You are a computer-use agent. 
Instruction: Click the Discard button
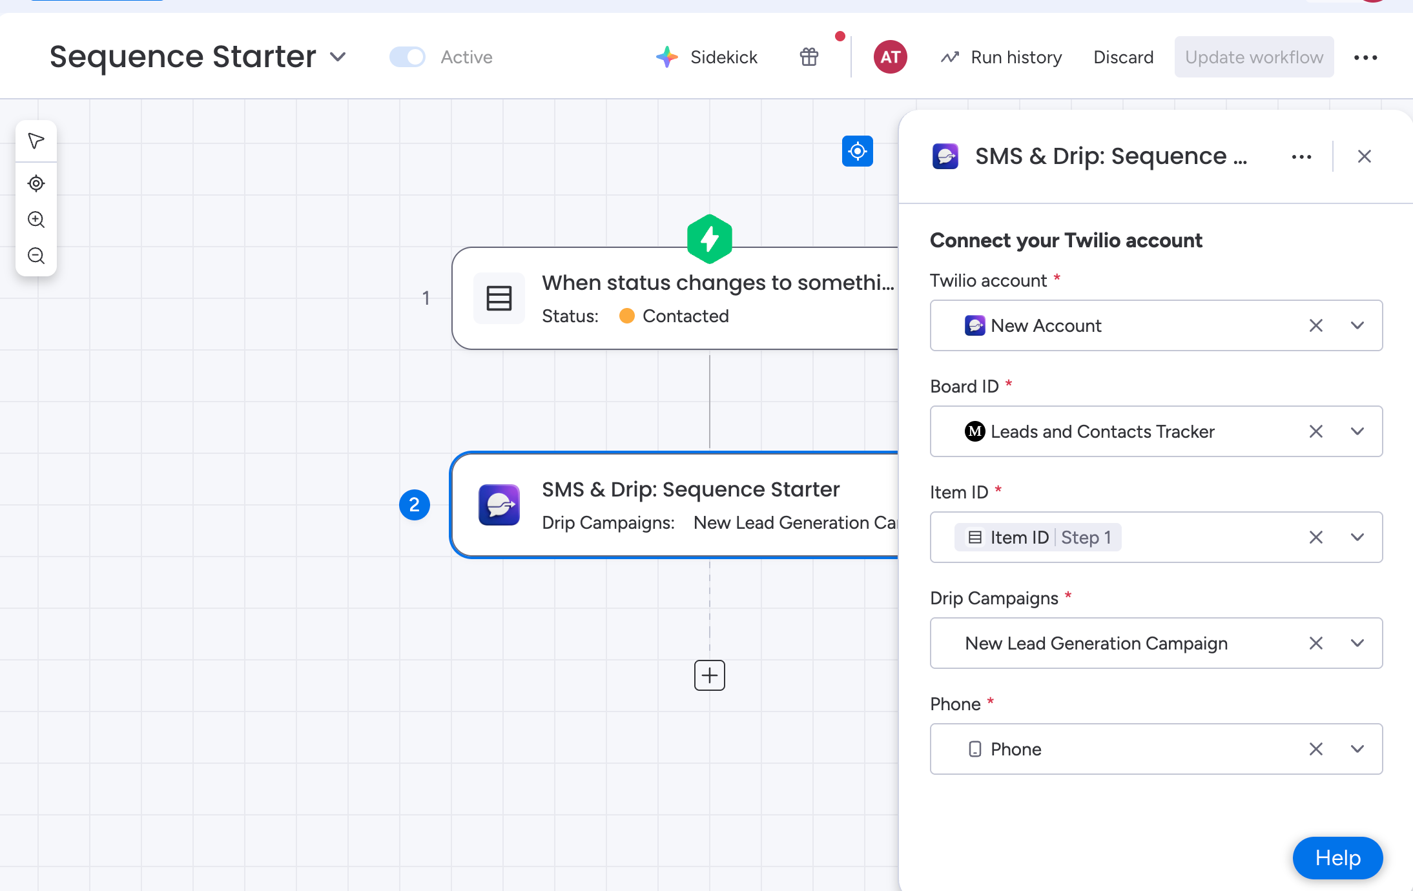[x=1123, y=57]
